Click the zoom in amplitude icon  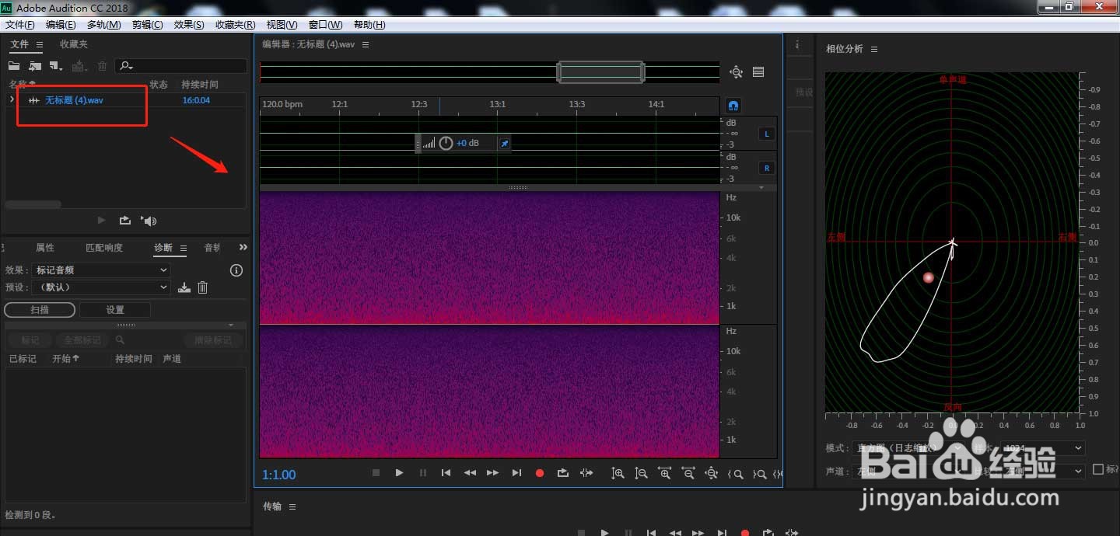coord(618,473)
